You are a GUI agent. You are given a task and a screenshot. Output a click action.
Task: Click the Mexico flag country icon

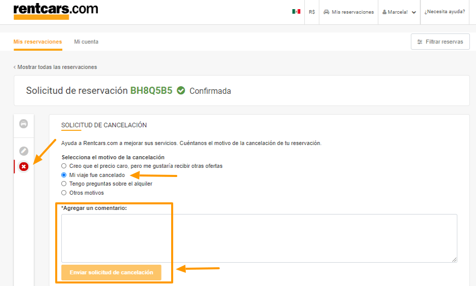tap(296, 12)
